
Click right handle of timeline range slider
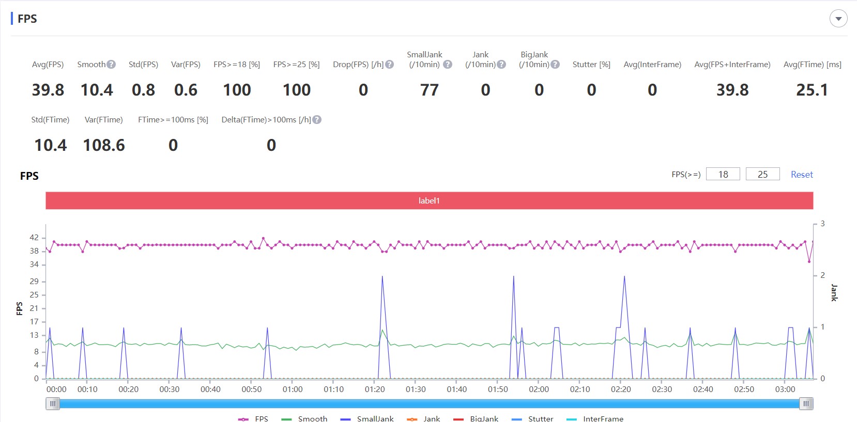point(806,403)
